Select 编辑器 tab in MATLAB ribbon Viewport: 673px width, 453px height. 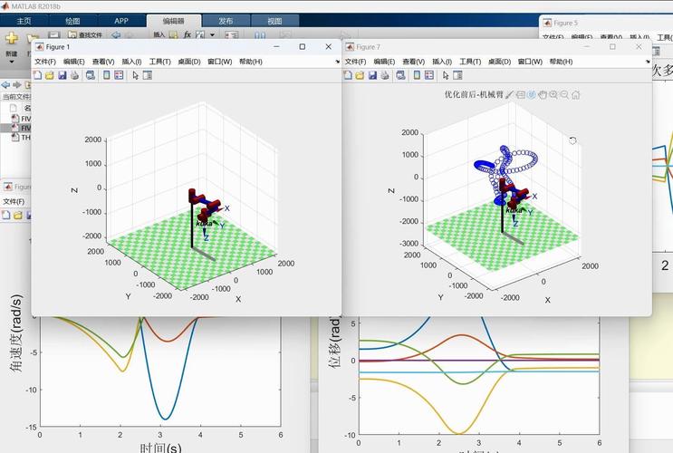[x=173, y=21]
